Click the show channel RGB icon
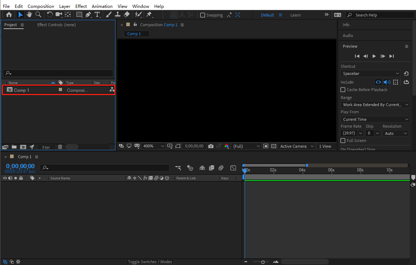Viewport: 416px width, 265px height. pyautogui.click(x=227, y=146)
